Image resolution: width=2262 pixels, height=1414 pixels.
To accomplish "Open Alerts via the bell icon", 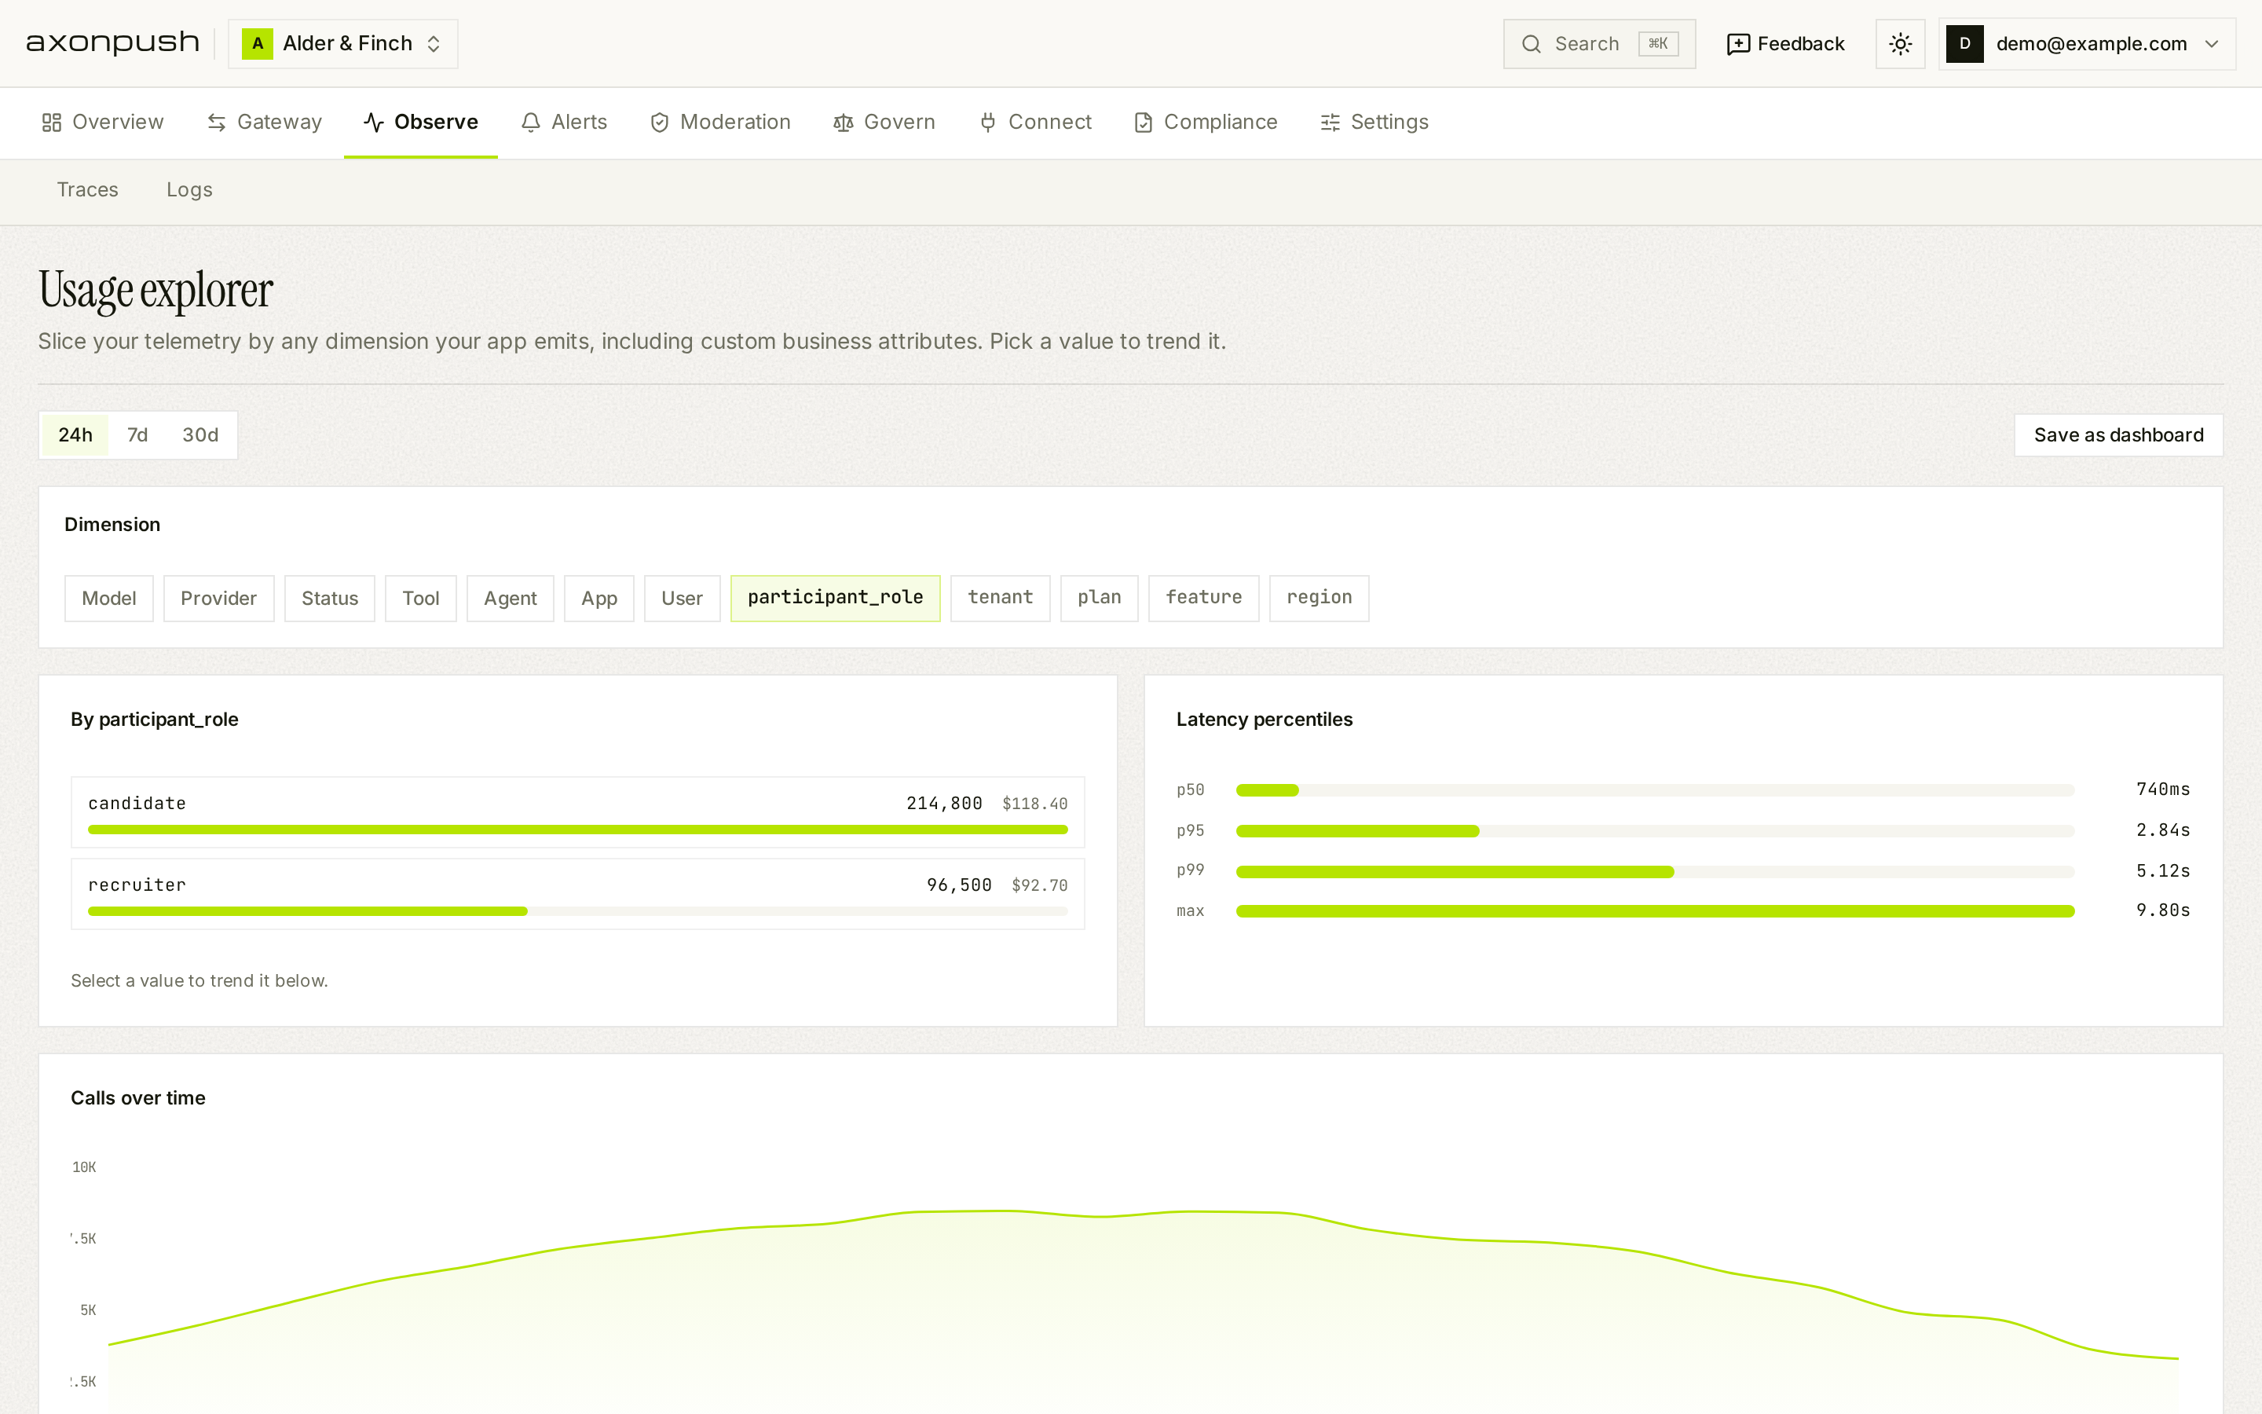I will click(531, 123).
